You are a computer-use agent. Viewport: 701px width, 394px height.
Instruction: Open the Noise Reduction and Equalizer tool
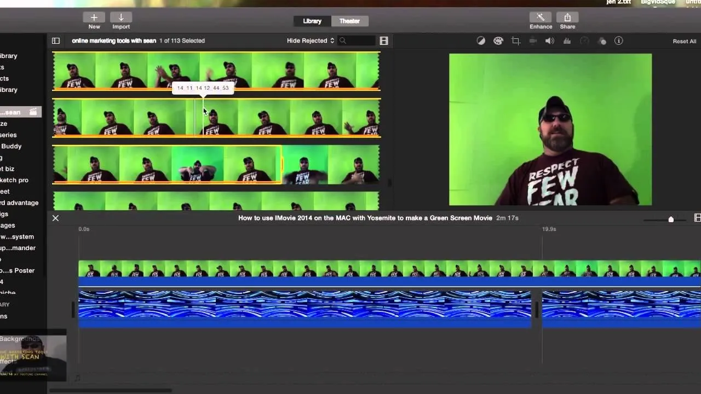[x=567, y=41]
